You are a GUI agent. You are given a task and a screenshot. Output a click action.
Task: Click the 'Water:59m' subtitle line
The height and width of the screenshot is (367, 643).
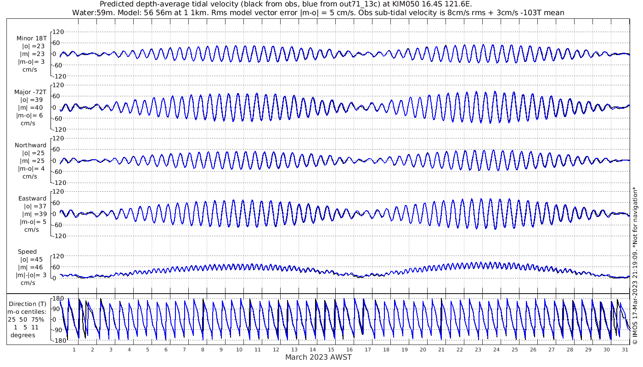pos(318,13)
